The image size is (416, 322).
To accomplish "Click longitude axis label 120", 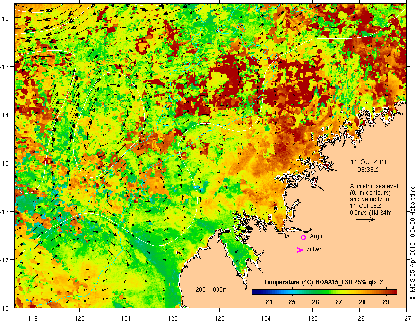I will click(79, 318).
